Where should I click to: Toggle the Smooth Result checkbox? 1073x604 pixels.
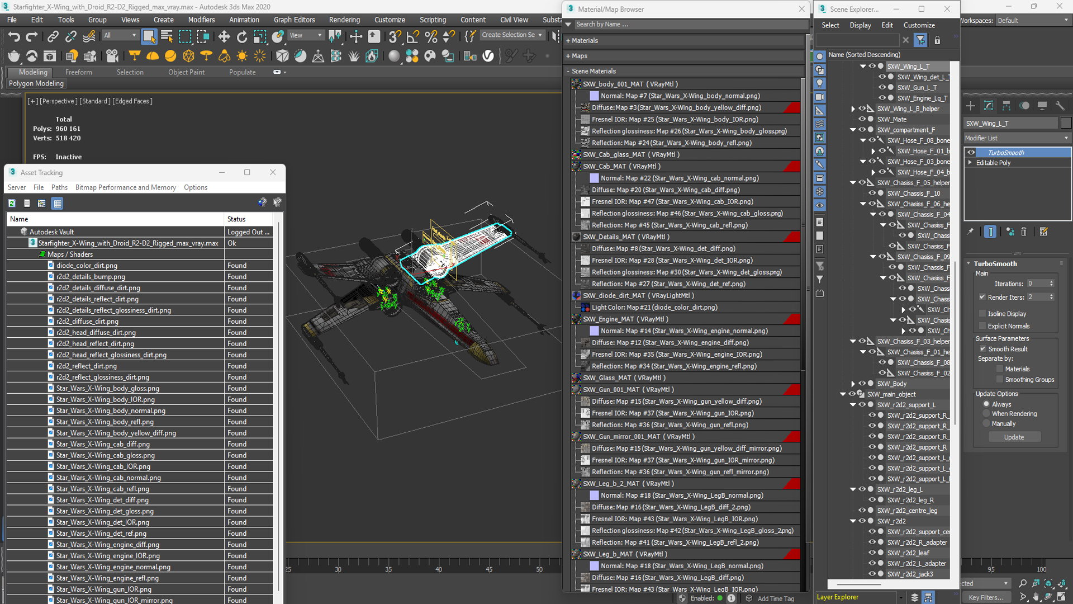click(982, 349)
